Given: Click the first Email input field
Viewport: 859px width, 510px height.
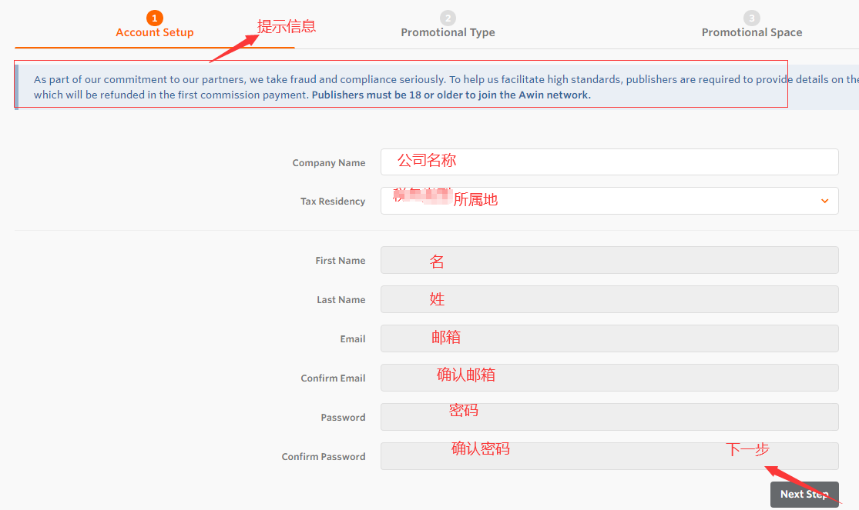Looking at the screenshot, I should tap(609, 338).
